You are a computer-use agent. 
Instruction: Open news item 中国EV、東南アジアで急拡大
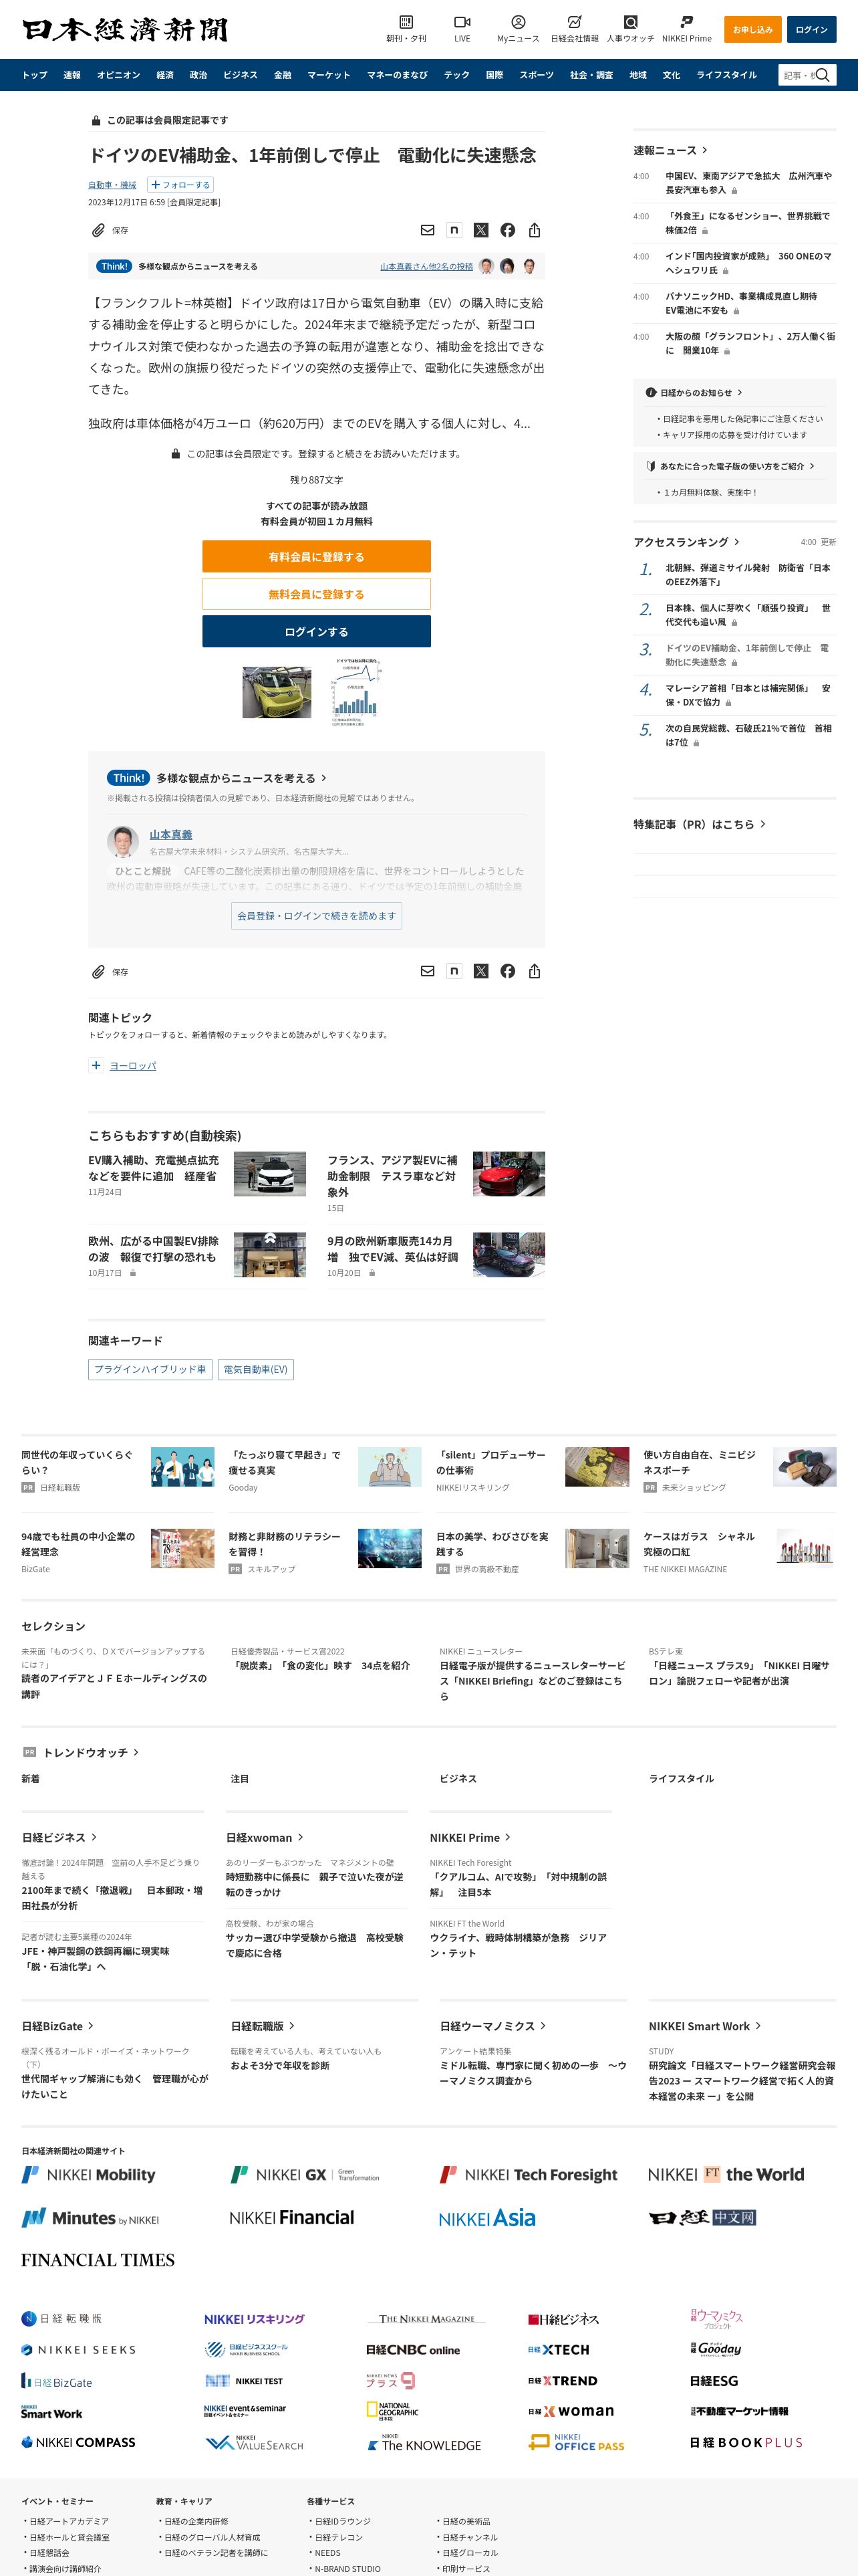(x=748, y=182)
